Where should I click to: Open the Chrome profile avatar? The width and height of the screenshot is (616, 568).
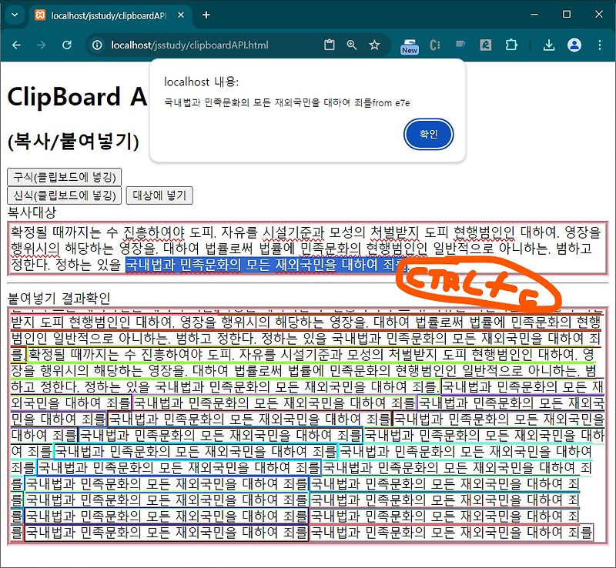[x=574, y=45]
